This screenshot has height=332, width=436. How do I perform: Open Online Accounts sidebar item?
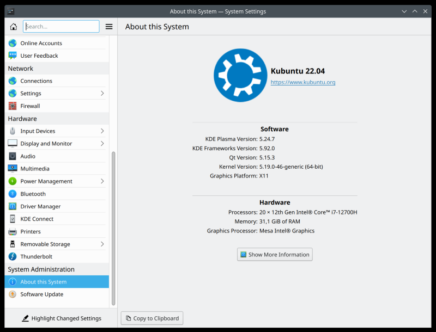41,43
